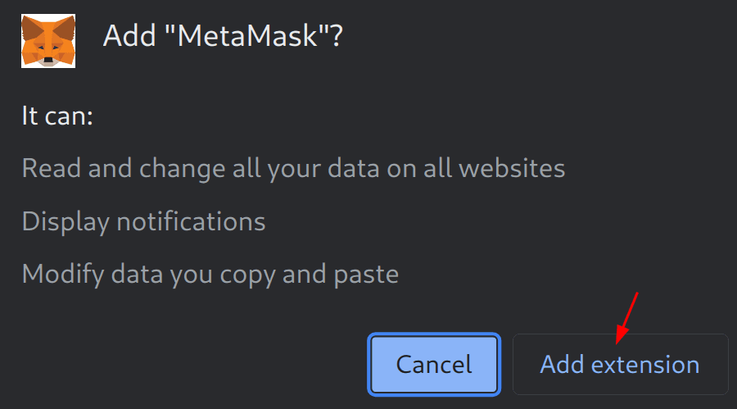The image size is (737, 409).
Task: Click the 'Modify data you copy and paste' line
Action: click(x=210, y=274)
